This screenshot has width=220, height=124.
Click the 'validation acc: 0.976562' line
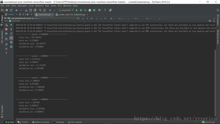tap(31, 90)
